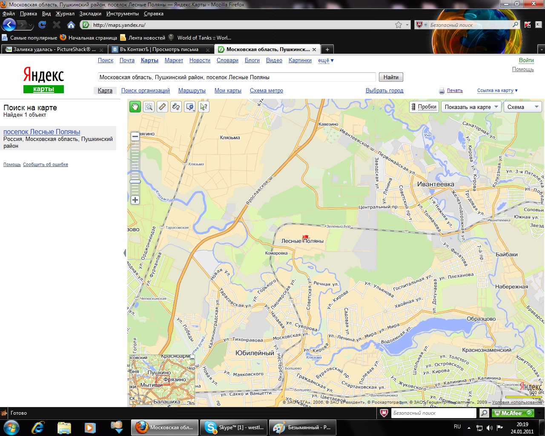The height and width of the screenshot is (436, 545).
Task: Click the red flag marker at Лесные Поляны
Action: click(x=305, y=238)
